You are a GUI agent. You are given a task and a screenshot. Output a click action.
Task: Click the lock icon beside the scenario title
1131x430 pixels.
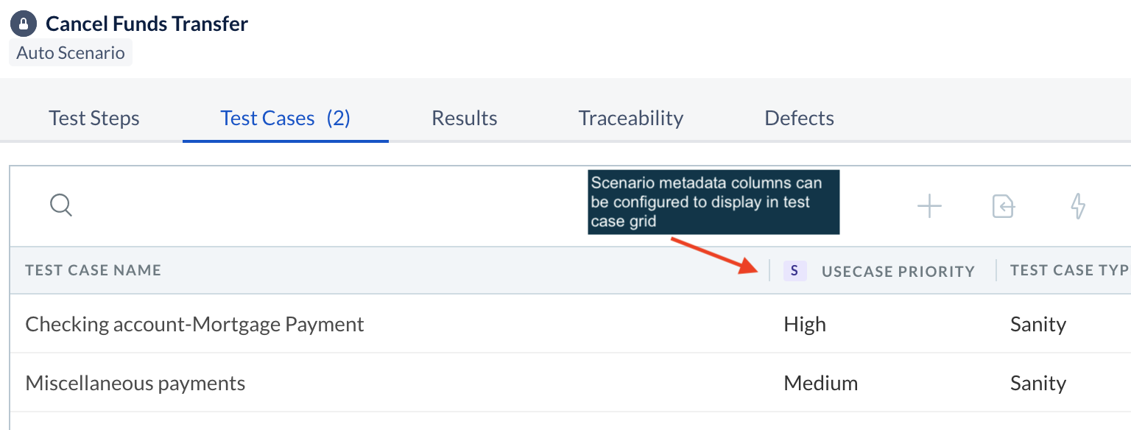24,24
